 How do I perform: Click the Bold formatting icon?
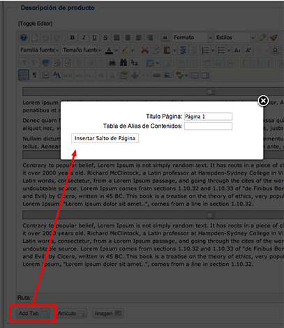pyautogui.click(x=73, y=38)
